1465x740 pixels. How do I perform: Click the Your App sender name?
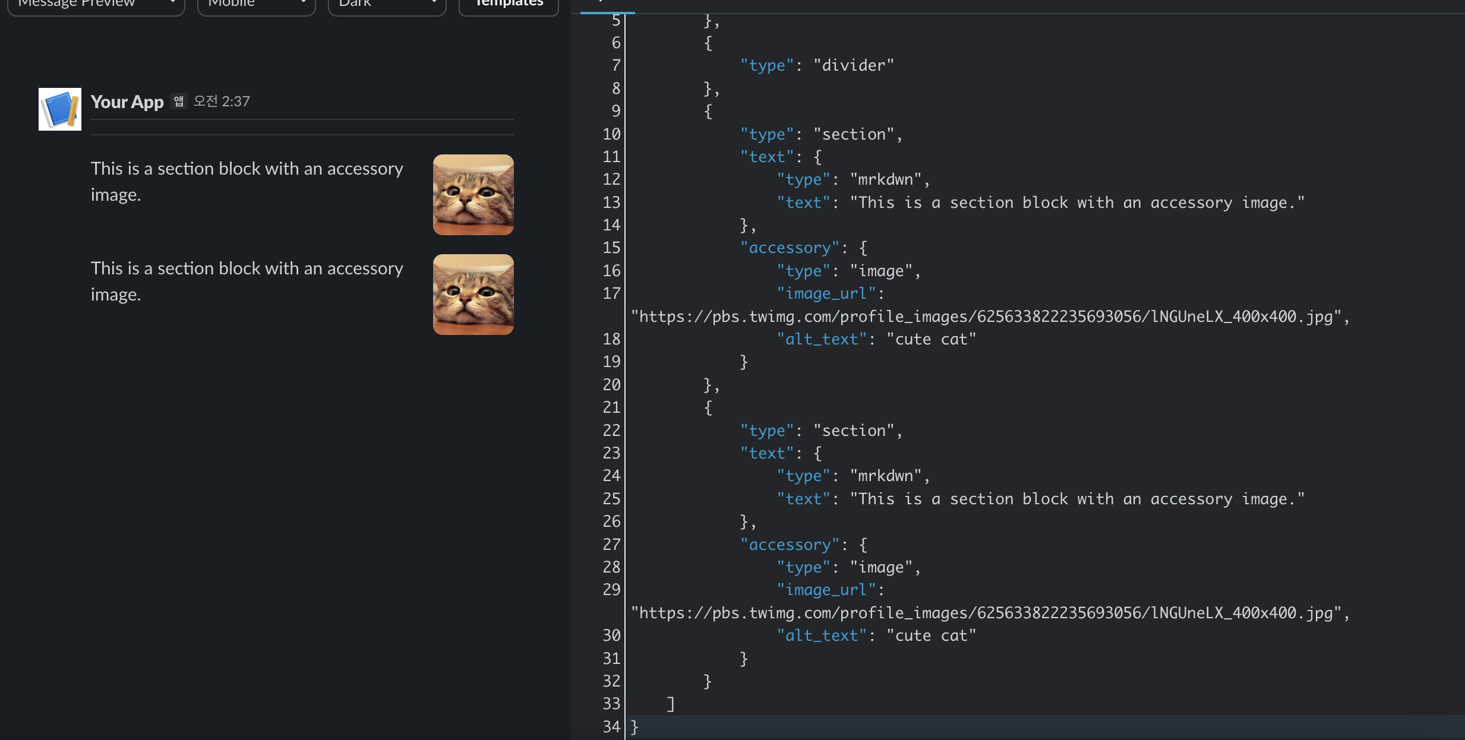(127, 102)
